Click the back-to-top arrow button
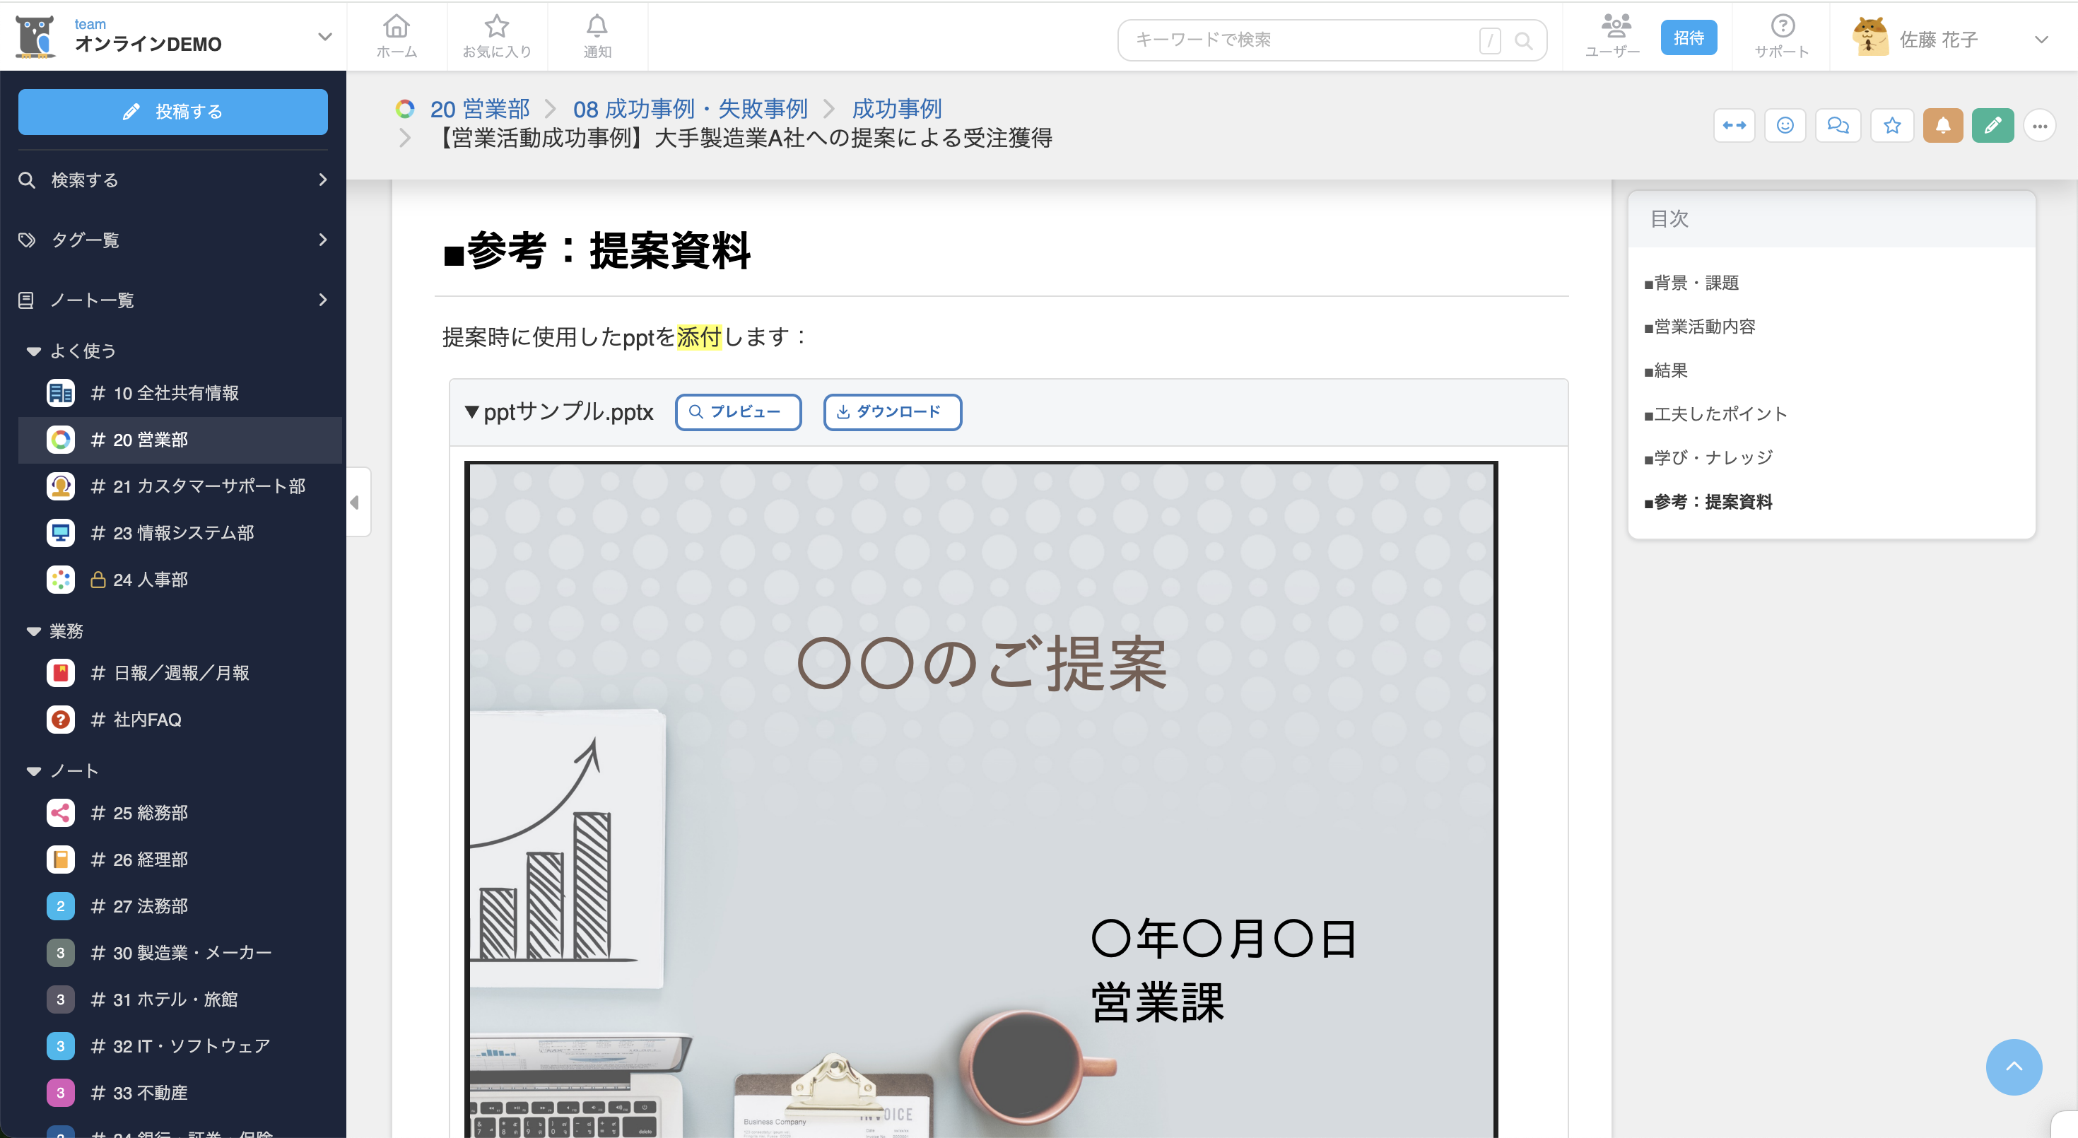The image size is (2078, 1138). (2014, 1066)
